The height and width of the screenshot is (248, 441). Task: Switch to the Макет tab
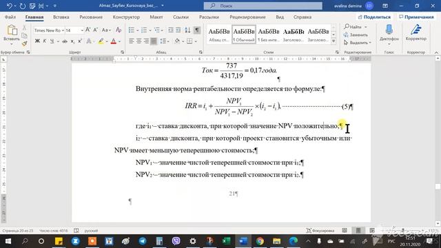point(156,17)
